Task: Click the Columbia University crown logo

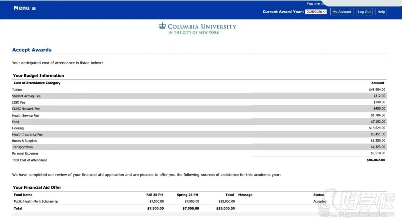Action: pyautogui.click(x=162, y=26)
